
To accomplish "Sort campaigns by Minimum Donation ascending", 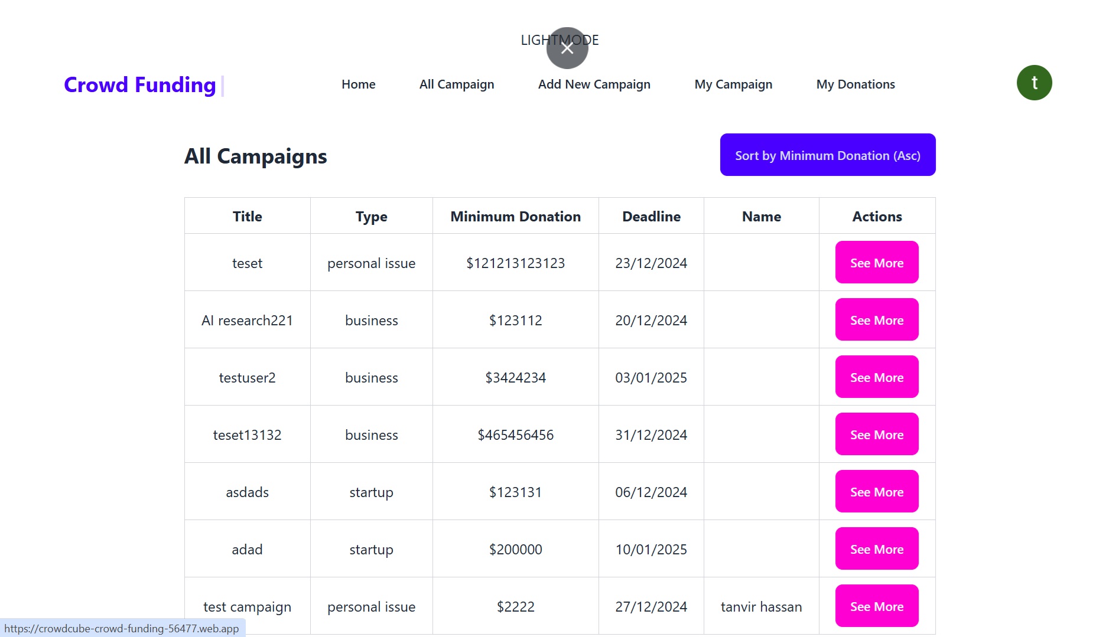I will [x=827, y=155].
